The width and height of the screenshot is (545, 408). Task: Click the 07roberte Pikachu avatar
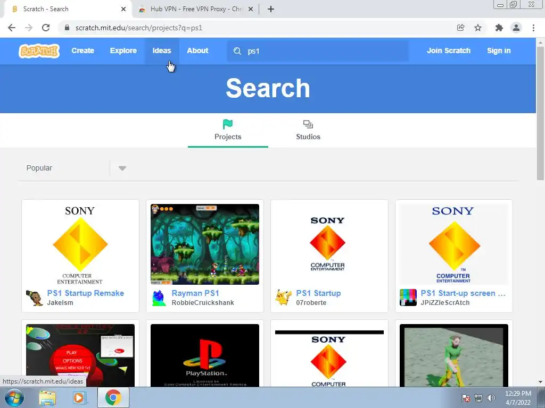click(x=284, y=297)
